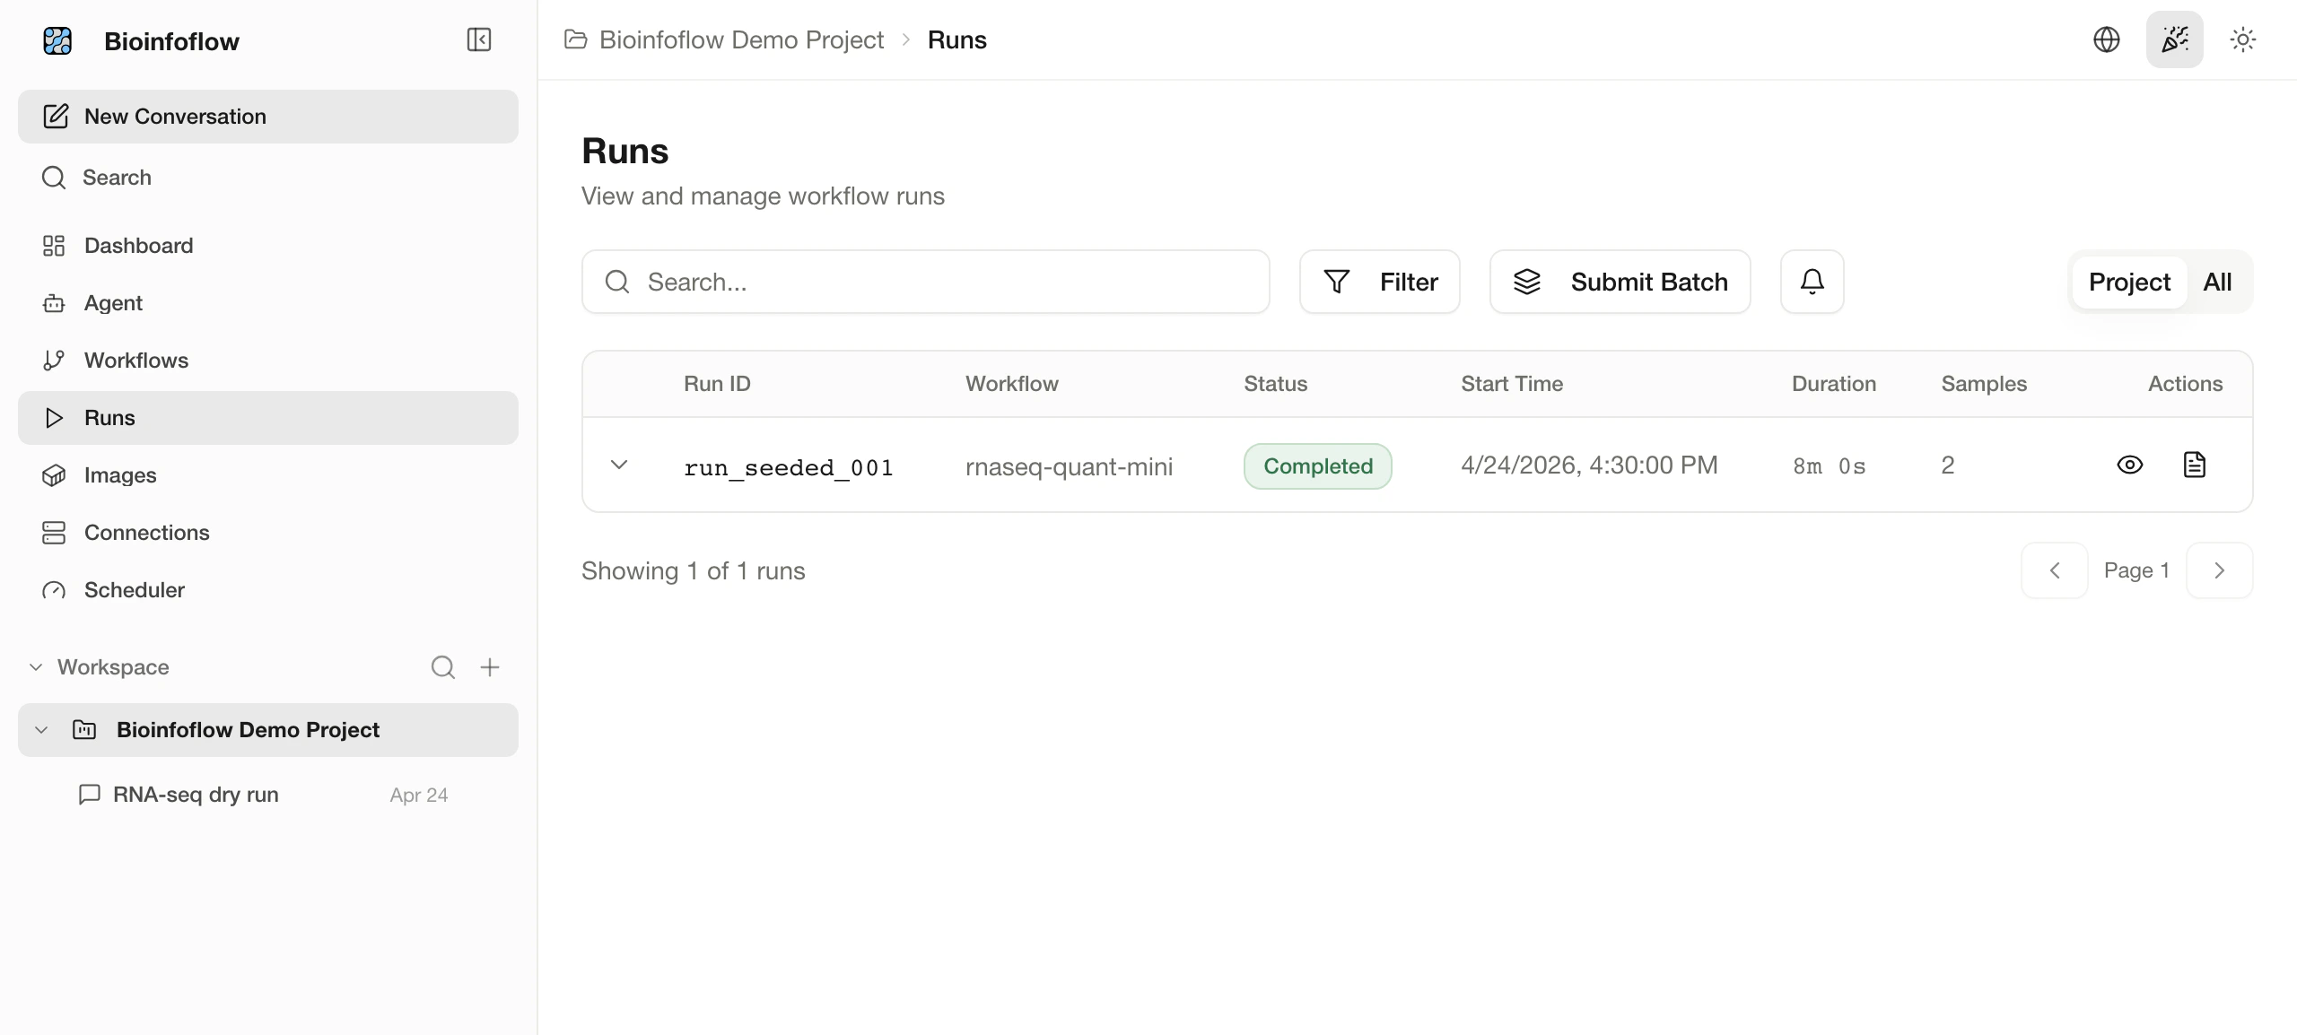This screenshot has width=2297, height=1035.
Task: Click Start Time column header
Action: (1512, 384)
